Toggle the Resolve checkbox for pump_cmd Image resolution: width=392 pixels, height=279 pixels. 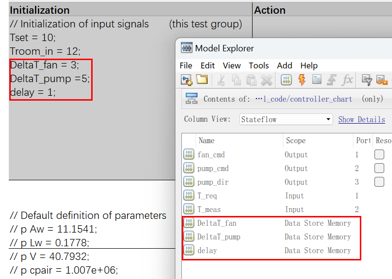[x=379, y=168]
